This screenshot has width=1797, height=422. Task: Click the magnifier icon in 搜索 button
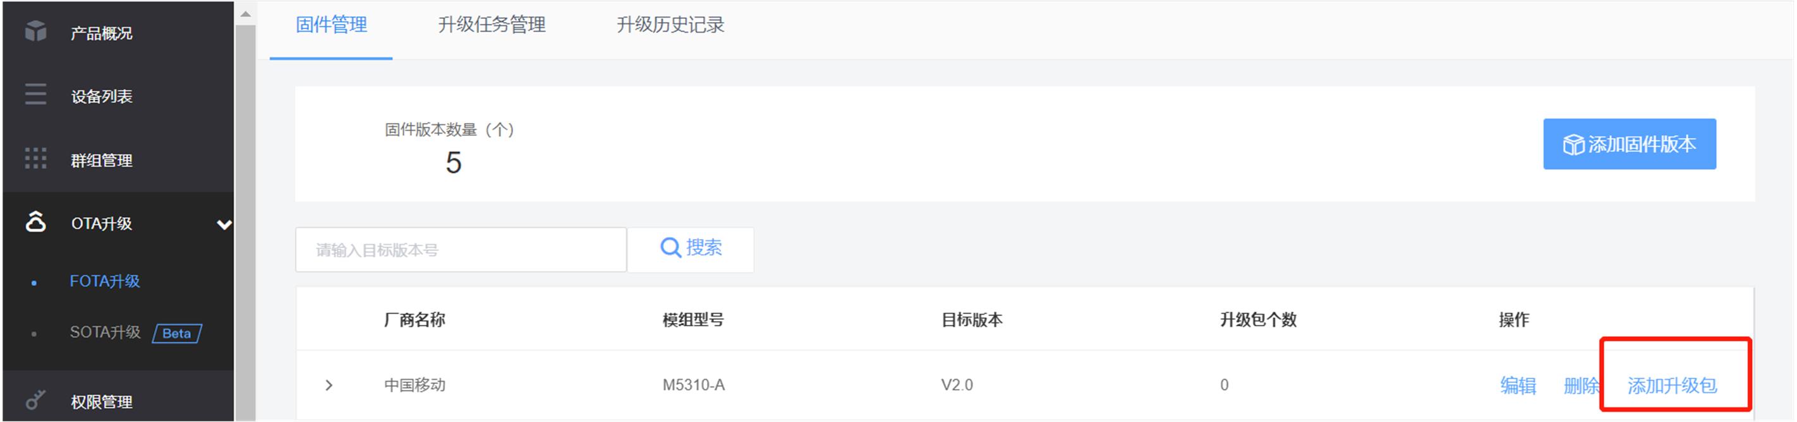tap(670, 248)
